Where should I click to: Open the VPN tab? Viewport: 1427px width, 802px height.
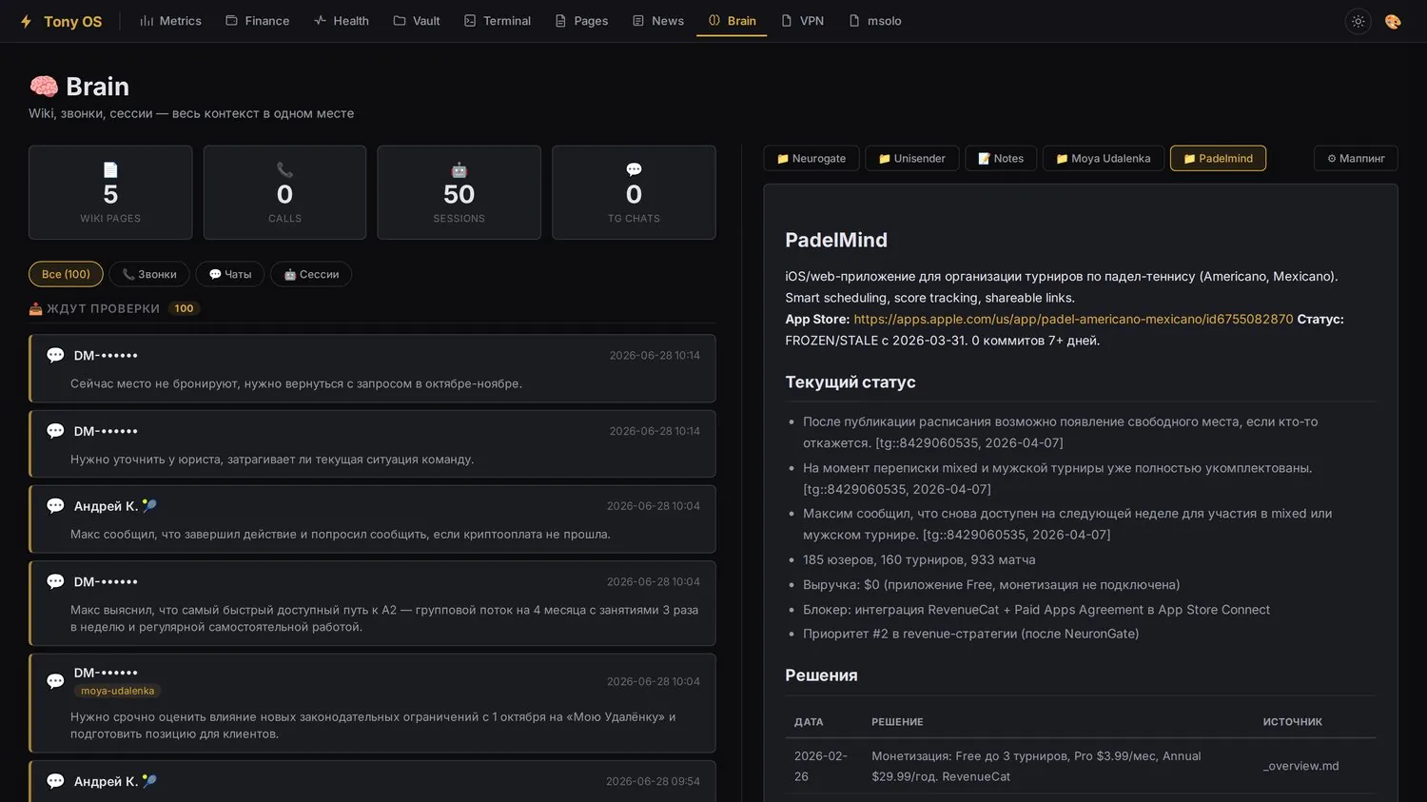pos(802,21)
